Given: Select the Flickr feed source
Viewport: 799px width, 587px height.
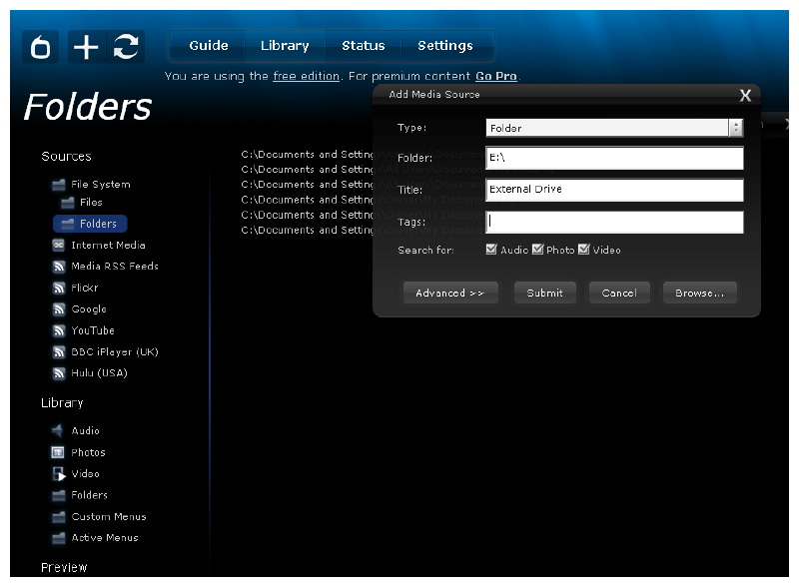Looking at the screenshot, I should [84, 288].
